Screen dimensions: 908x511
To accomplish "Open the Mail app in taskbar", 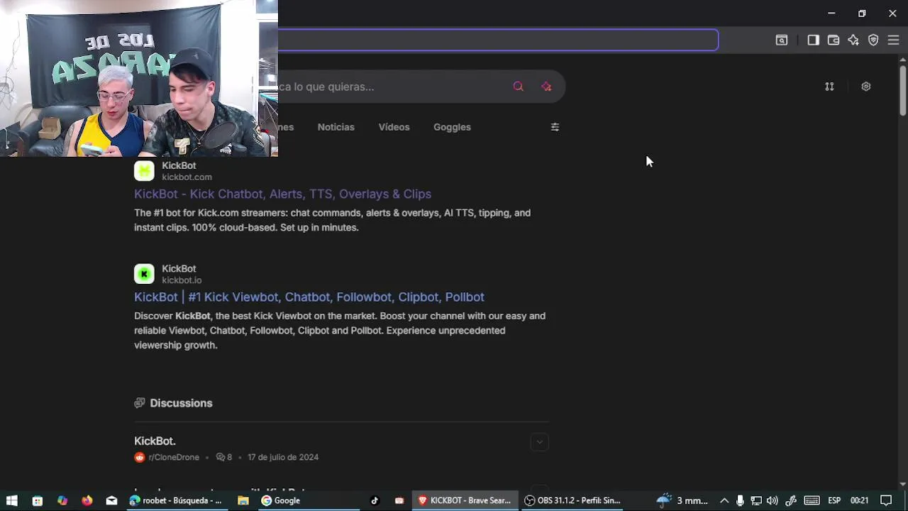I will click(x=111, y=500).
